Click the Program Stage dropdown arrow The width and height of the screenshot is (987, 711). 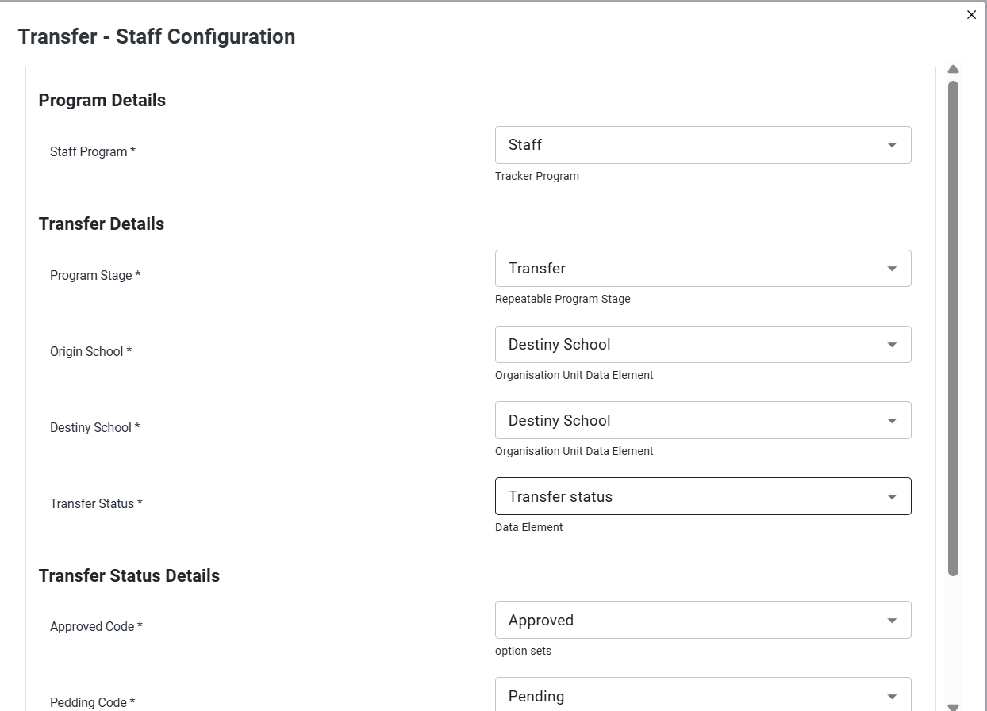coord(892,269)
